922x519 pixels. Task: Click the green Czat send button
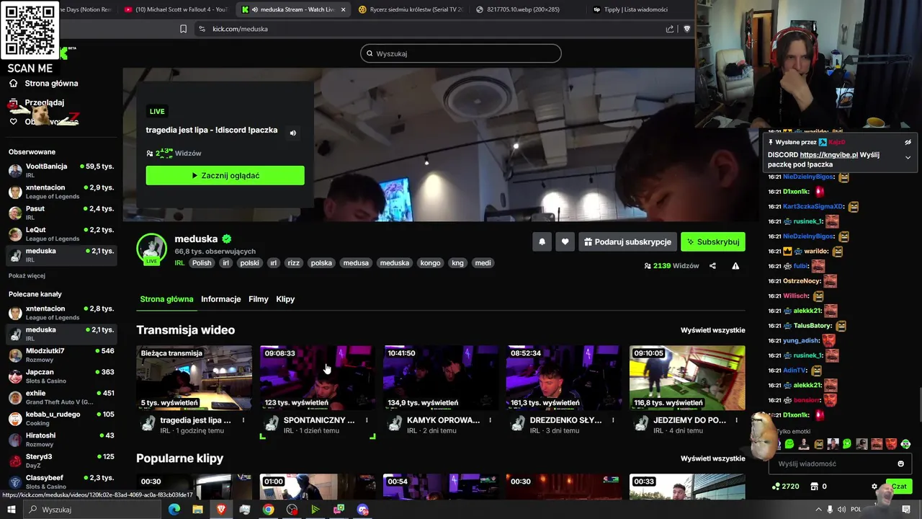coord(898,487)
